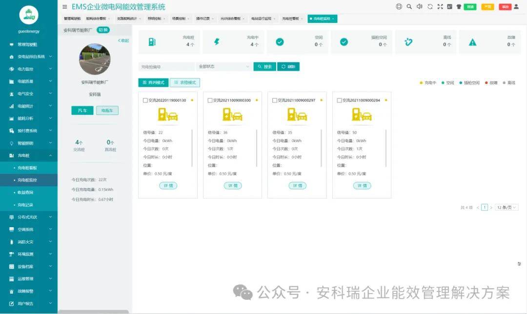Click the speaker sound icon in header

[x=420, y=6]
